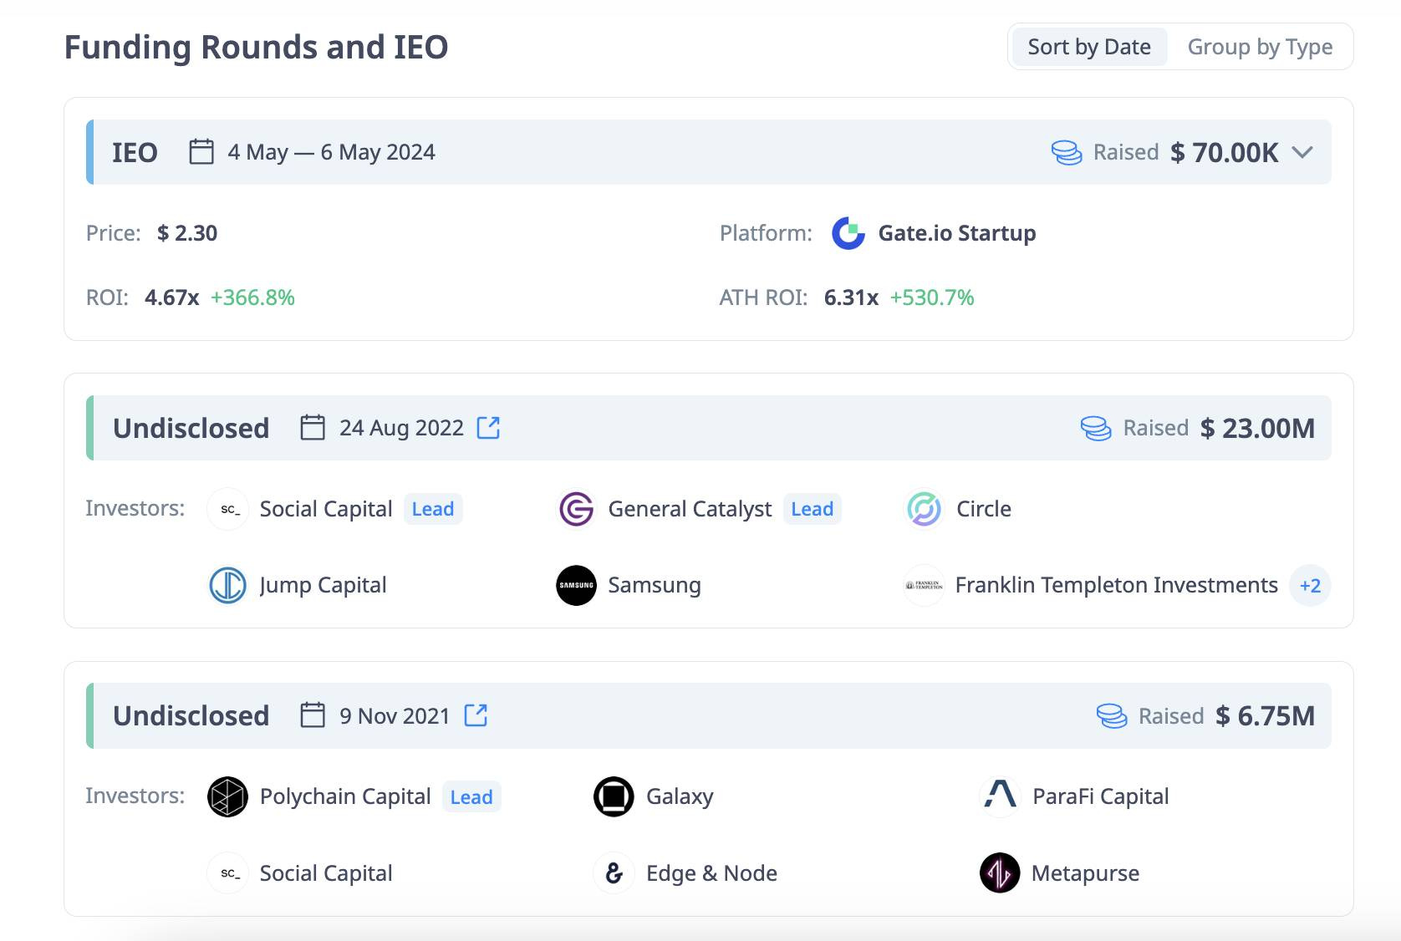Click the Lead badge beside General Catalyst
The width and height of the screenshot is (1401, 941).
click(812, 509)
